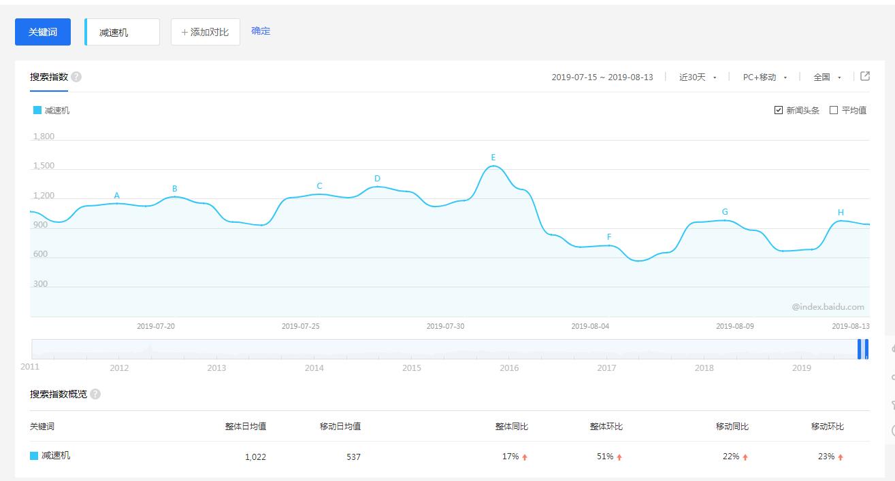Click the 整体环比 red up arrow
Screen dimensions: 895x481
(619, 457)
